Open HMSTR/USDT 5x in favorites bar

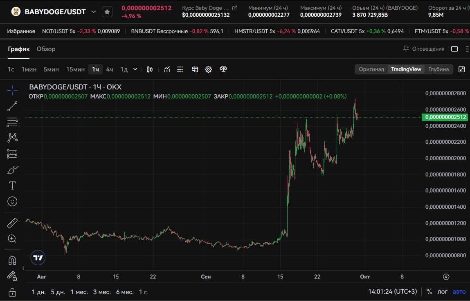tap(277, 31)
